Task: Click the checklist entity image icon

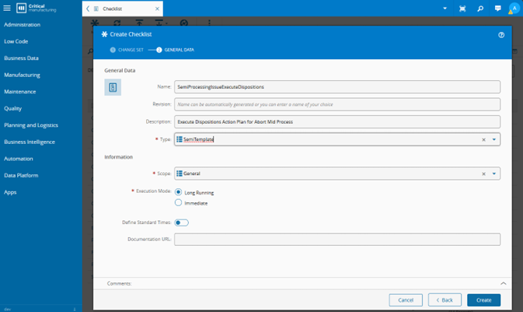Action: pyautogui.click(x=113, y=88)
